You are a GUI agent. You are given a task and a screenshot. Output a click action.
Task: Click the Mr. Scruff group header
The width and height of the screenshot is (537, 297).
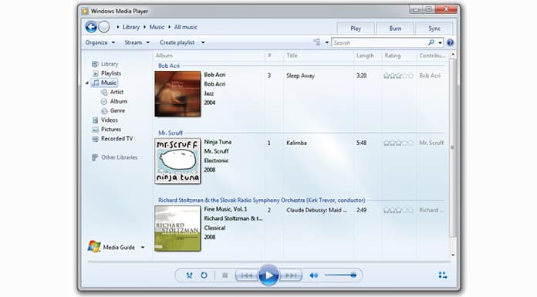click(x=171, y=133)
